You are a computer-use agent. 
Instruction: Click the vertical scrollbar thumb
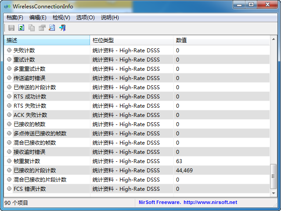click(x=274, y=176)
